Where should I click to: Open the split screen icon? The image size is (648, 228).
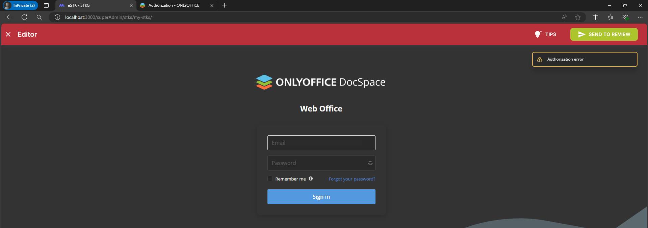[x=595, y=17]
